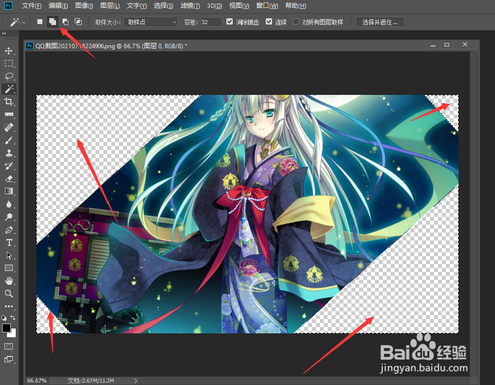Open the 帮助(H) menu

pos(296,6)
